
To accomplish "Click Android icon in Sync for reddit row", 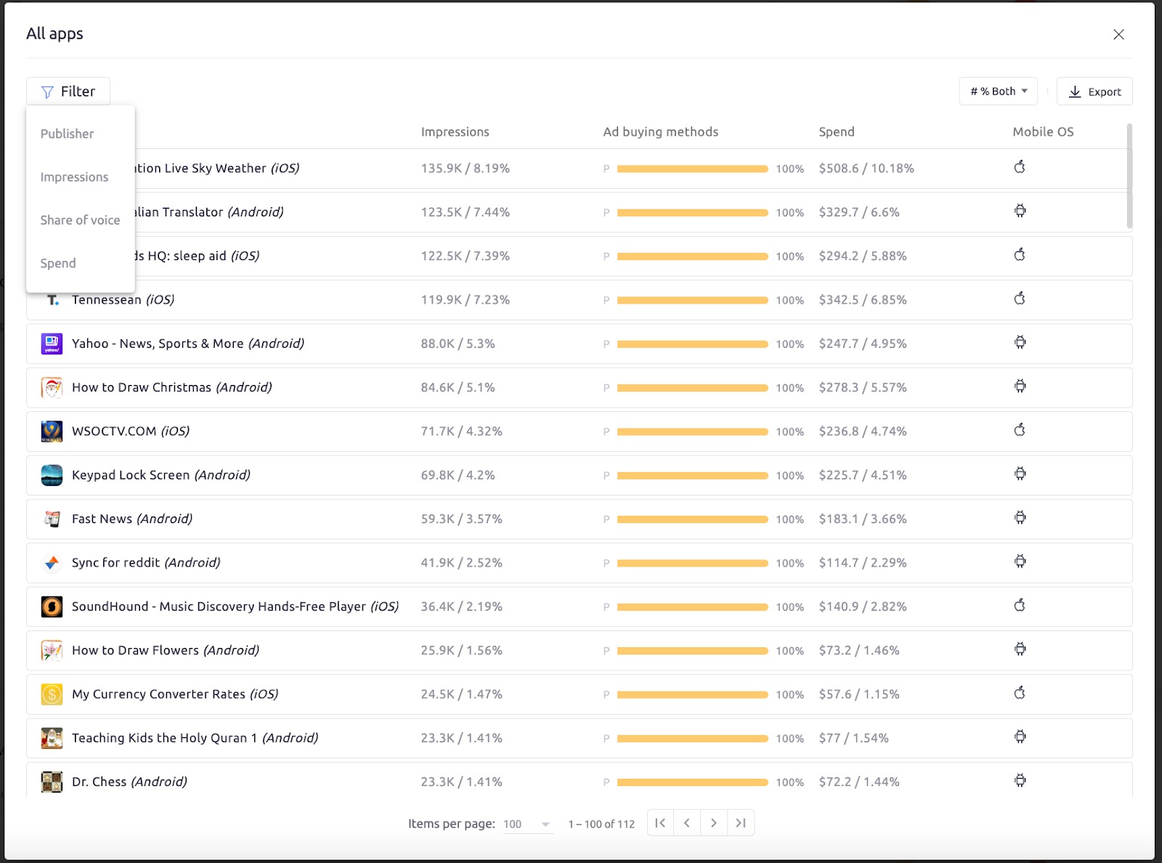I will click(x=1020, y=562).
